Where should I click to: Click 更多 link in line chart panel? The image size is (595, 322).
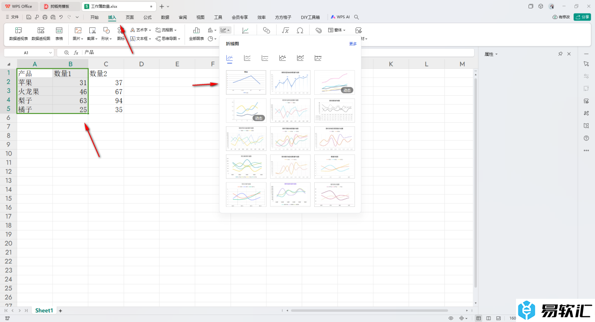point(353,44)
